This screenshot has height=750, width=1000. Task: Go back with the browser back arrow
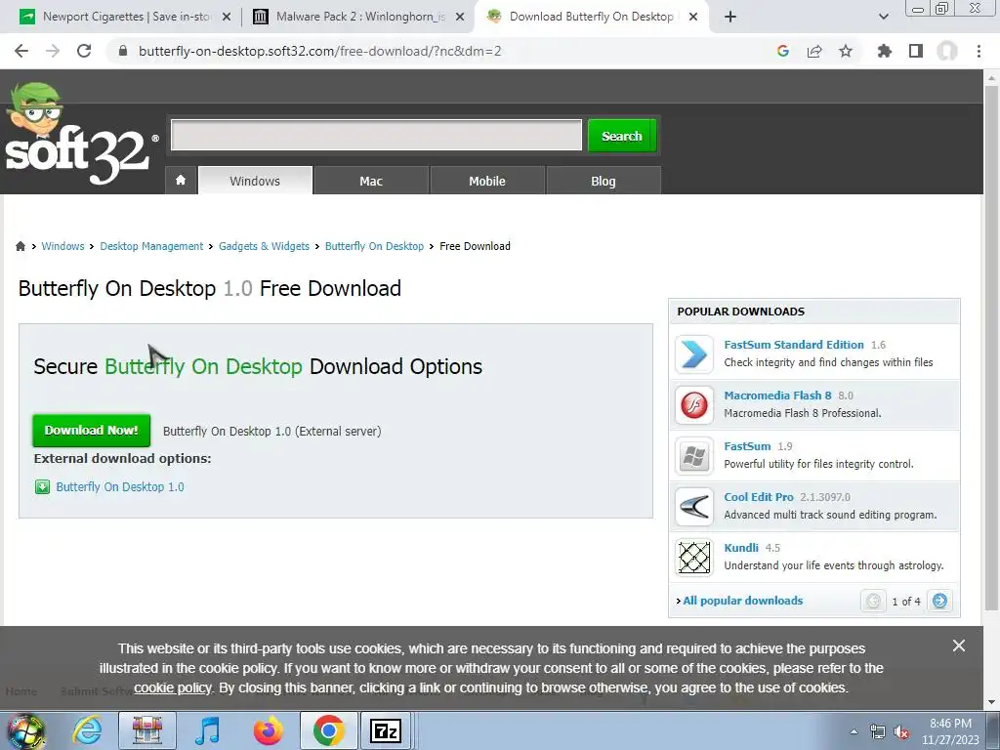pos(21,51)
